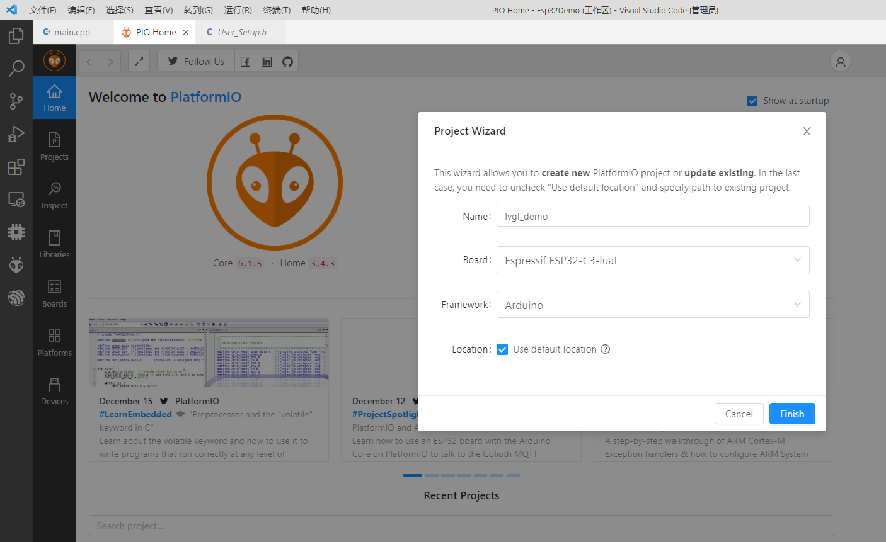This screenshot has width=886, height=542.
Task: Click the Home version 3.4.3 badge
Action: [323, 264]
